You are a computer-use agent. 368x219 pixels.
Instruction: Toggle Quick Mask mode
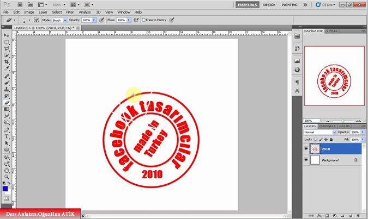(7, 198)
